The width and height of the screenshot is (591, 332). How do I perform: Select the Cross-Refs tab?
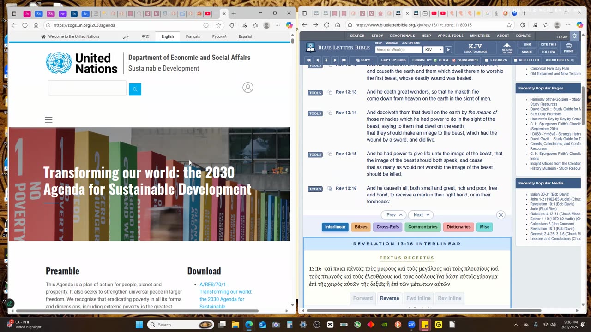tap(388, 227)
